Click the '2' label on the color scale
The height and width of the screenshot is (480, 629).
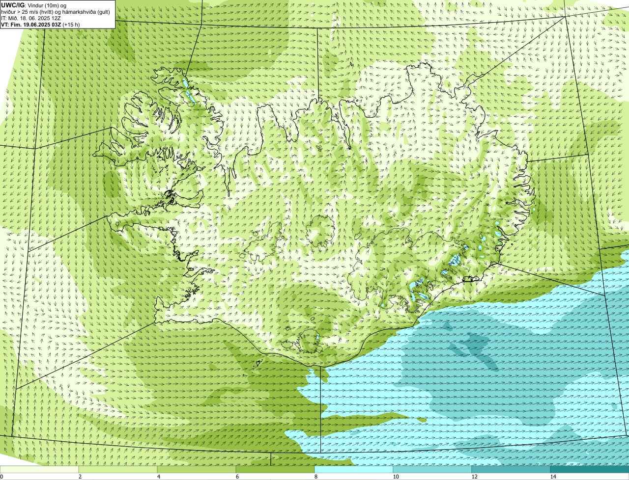[80, 477]
